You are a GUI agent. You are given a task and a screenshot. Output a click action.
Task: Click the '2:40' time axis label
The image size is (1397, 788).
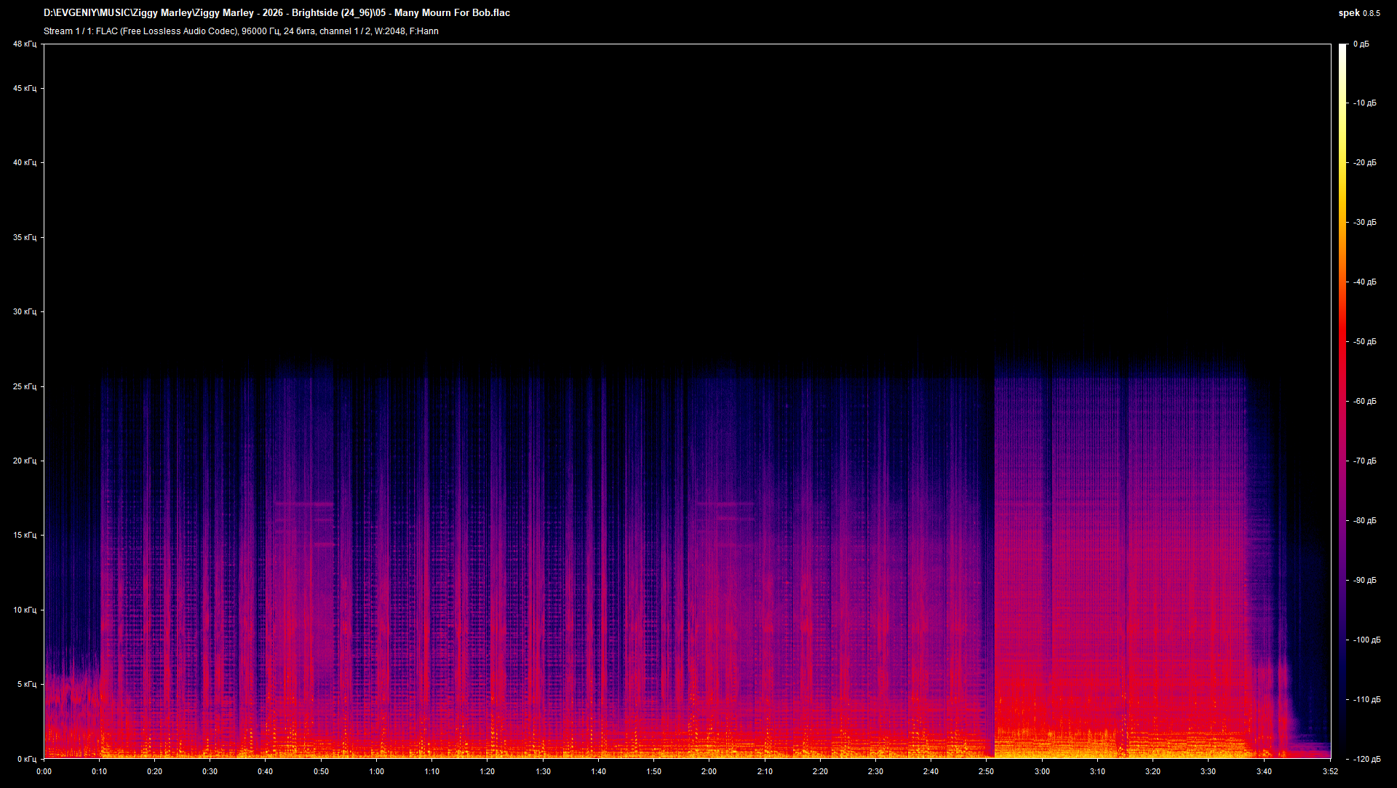point(931,772)
